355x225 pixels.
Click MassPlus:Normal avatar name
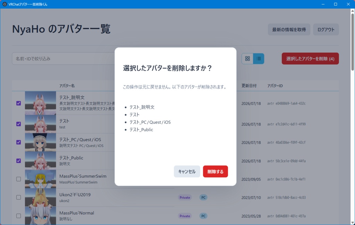click(77, 213)
